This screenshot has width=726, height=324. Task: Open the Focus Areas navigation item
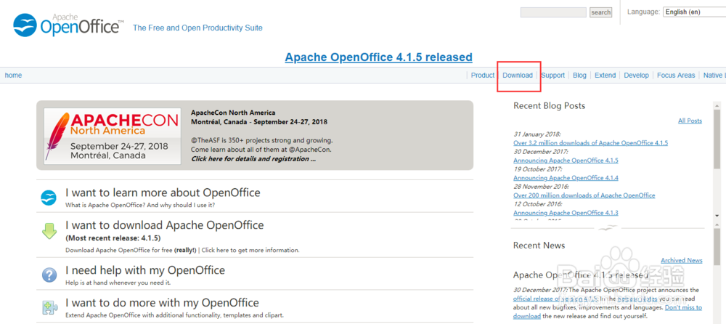point(676,76)
